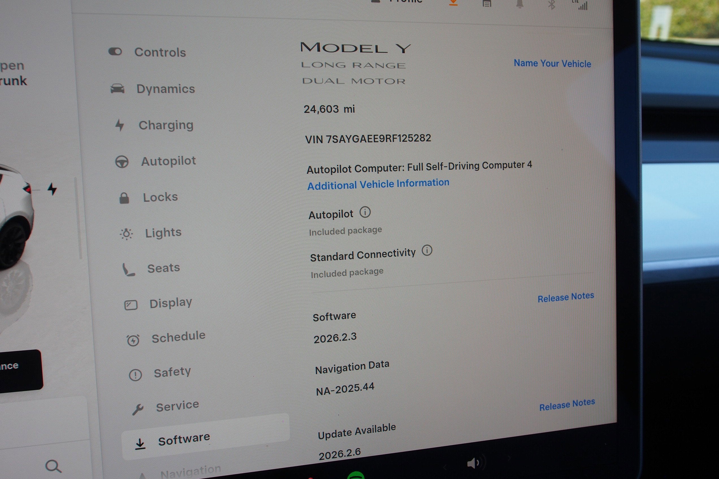Click the search magnifier icon
Screen dimensions: 719x479
click(x=53, y=466)
